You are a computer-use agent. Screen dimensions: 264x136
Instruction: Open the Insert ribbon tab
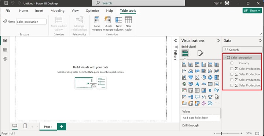[39, 11]
